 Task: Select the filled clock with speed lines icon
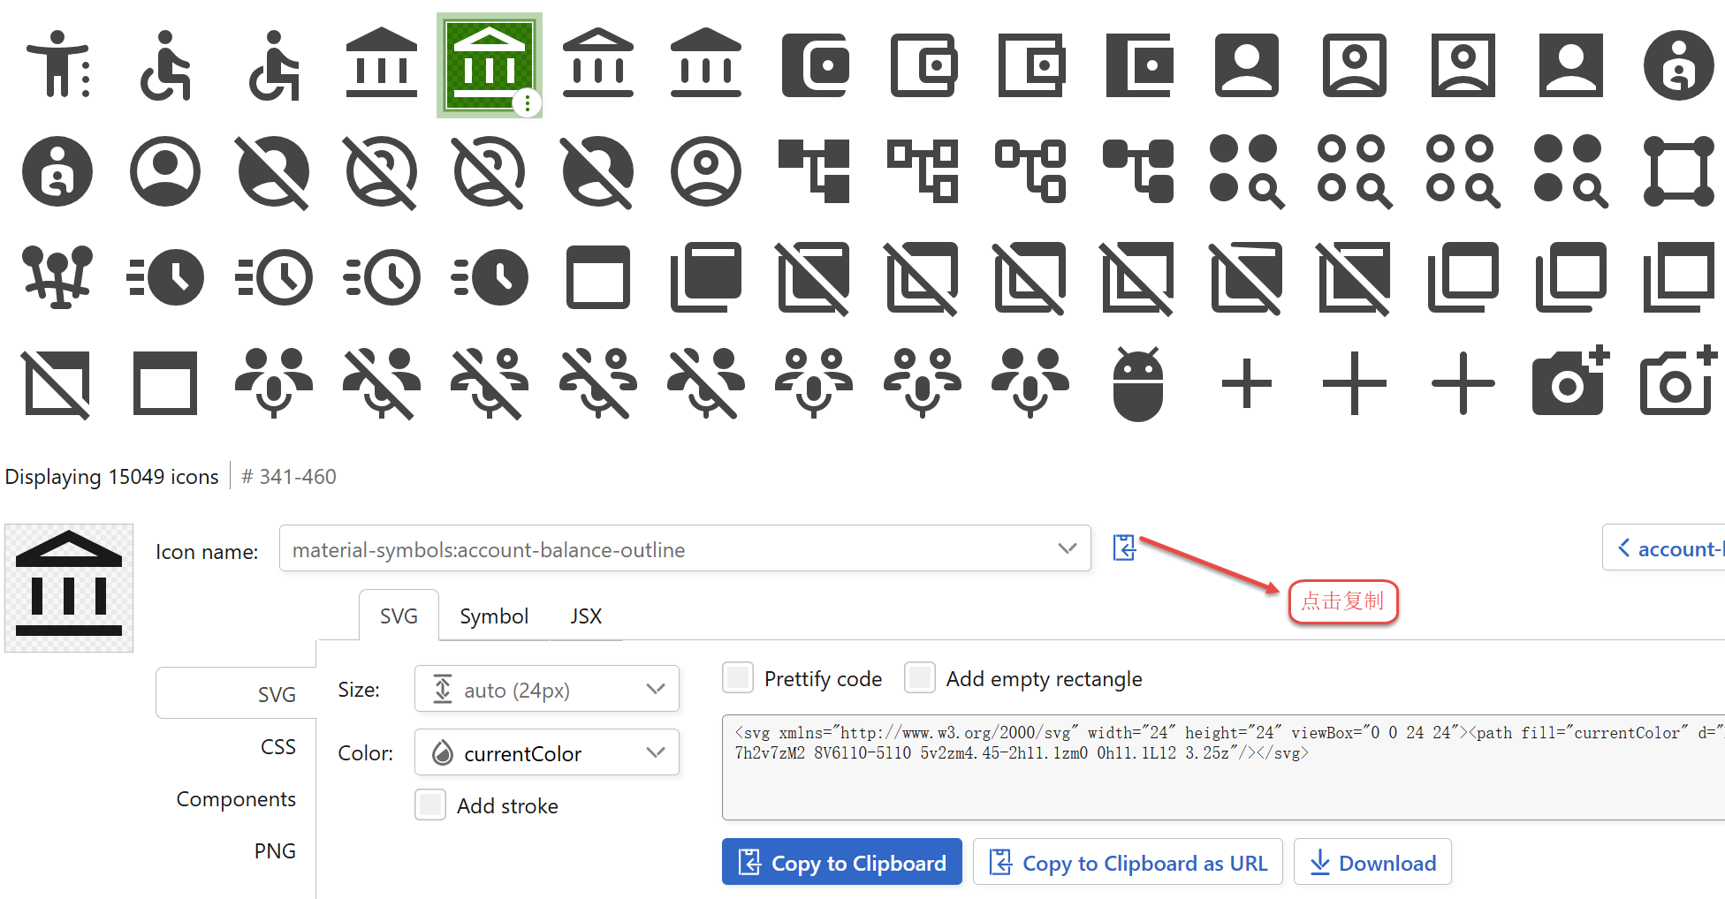[165, 277]
